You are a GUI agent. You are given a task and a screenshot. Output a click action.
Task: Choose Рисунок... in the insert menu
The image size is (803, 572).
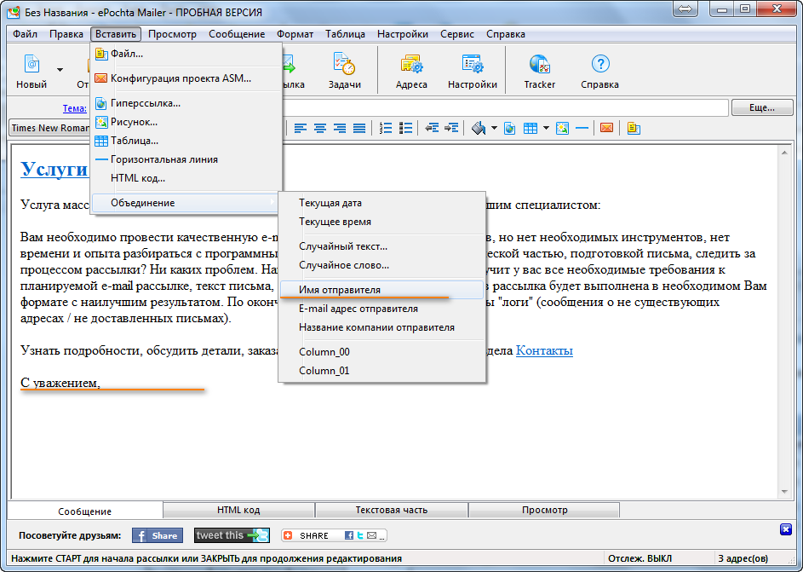pos(186,122)
